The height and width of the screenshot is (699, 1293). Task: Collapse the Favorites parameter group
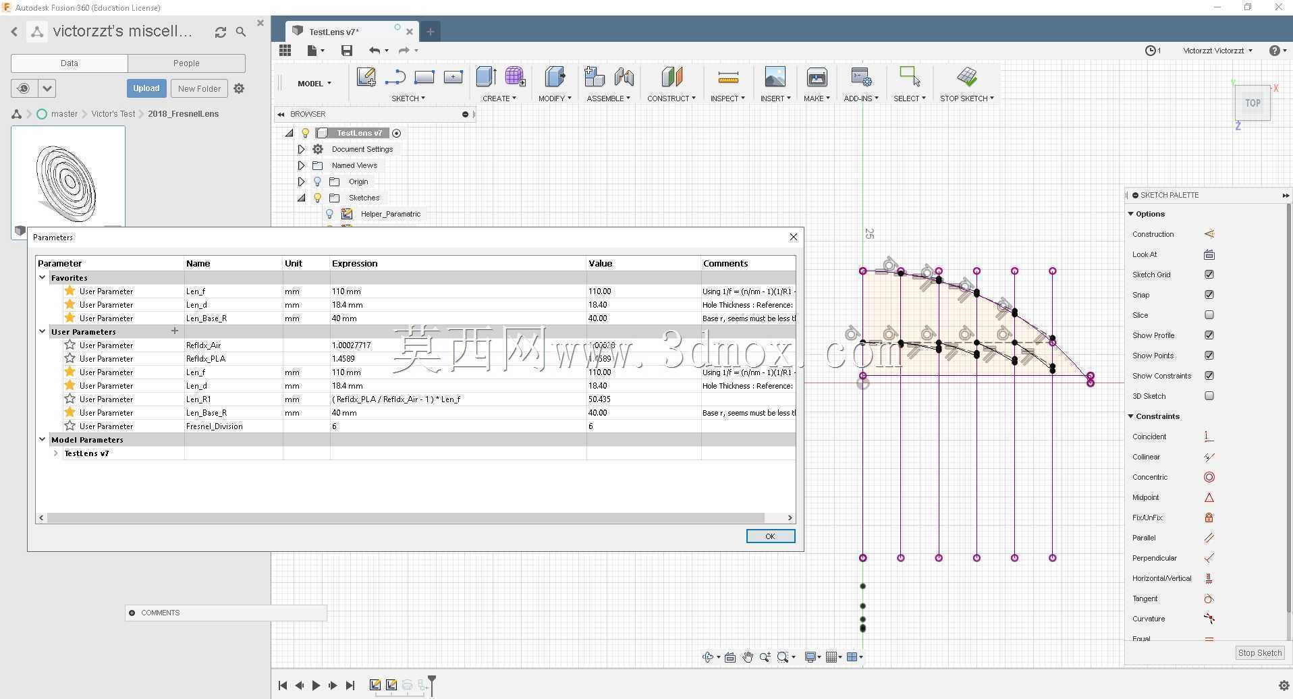pos(43,277)
